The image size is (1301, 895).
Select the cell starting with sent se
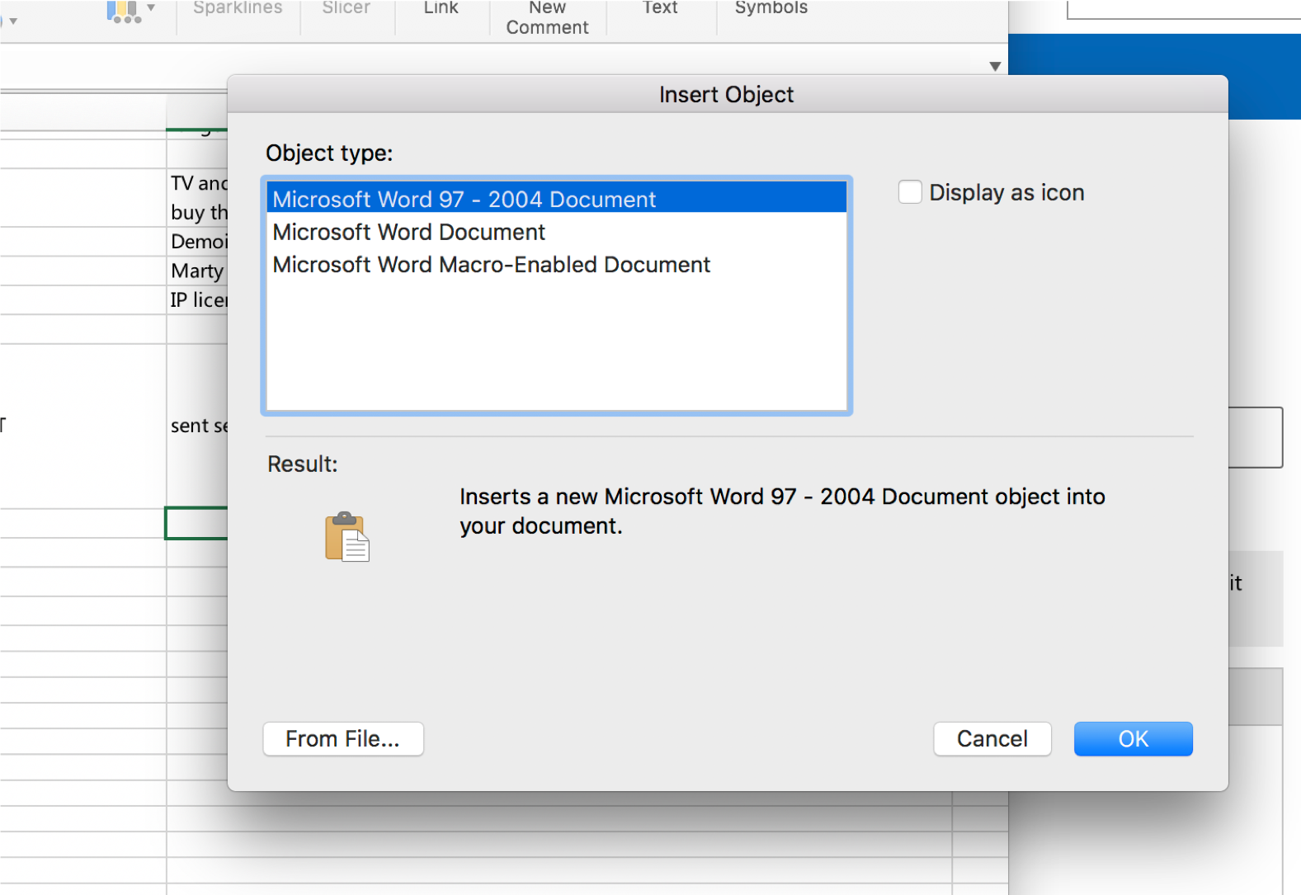(x=198, y=426)
